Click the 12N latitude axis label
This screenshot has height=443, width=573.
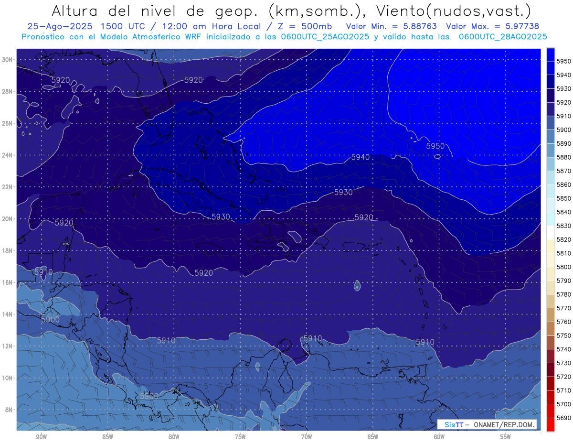[x=7, y=346]
